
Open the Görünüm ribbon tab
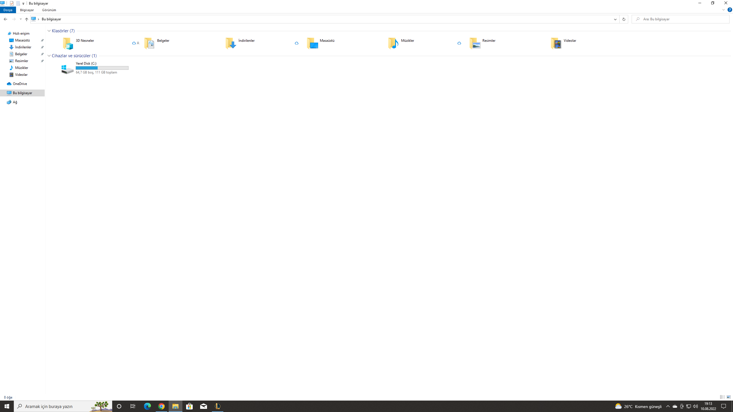pyautogui.click(x=49, y=10)
